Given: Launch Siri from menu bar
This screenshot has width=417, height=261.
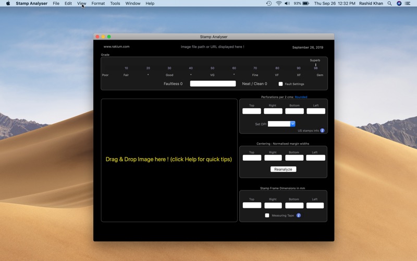Looking at the screenshot, I should click(x=399, y=4).
